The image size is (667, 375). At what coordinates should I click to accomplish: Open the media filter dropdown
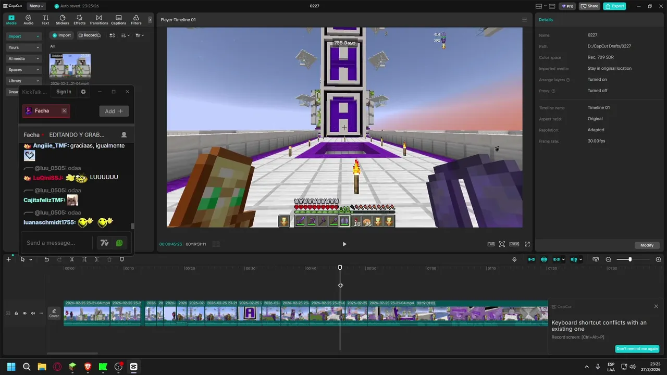tap(139, 35)
